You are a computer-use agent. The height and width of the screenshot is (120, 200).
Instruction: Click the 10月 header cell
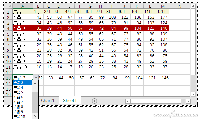pos(137,12)
